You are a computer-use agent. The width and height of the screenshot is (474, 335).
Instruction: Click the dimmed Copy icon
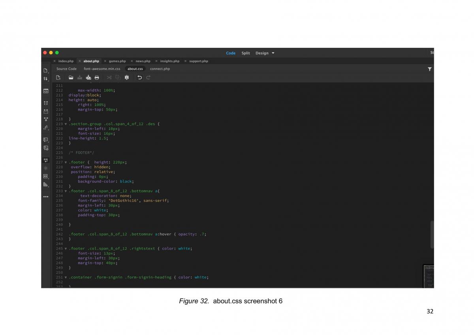tap(118, 77)
